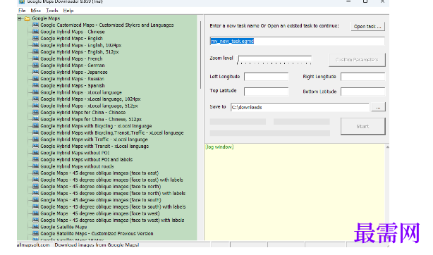Click the Save to path field

point(300,107)
